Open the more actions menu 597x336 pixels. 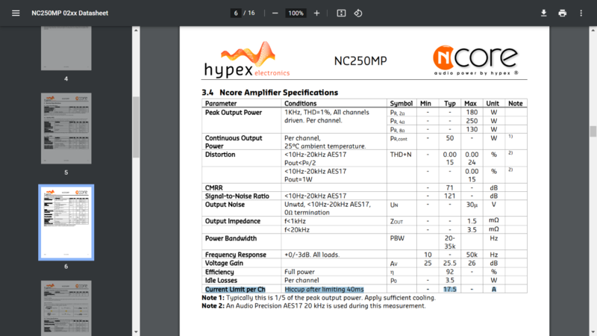[582, 13]
